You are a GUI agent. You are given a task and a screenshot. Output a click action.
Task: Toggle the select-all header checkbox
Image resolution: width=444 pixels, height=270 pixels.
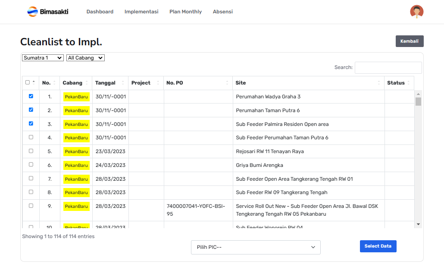(x=28, y=82)
